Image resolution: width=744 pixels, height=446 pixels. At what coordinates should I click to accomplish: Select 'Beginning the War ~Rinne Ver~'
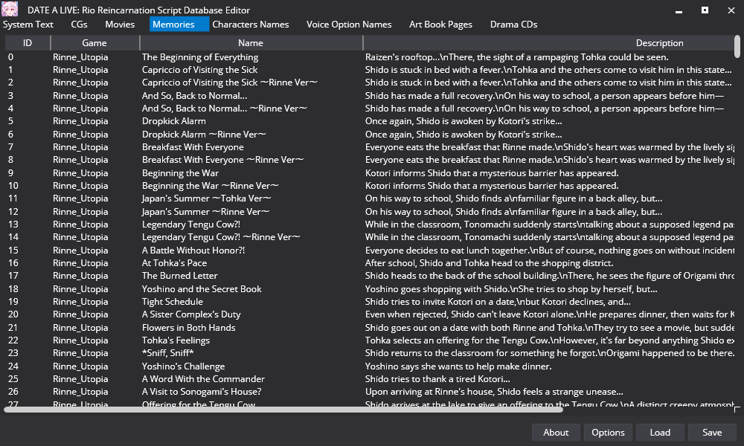click(210, 185)
